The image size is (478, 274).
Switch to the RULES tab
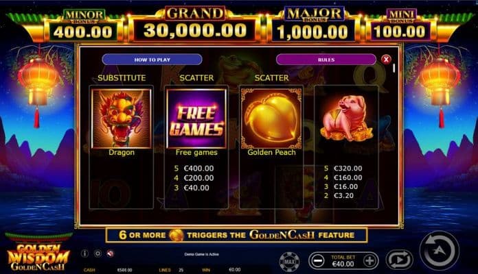326,60
